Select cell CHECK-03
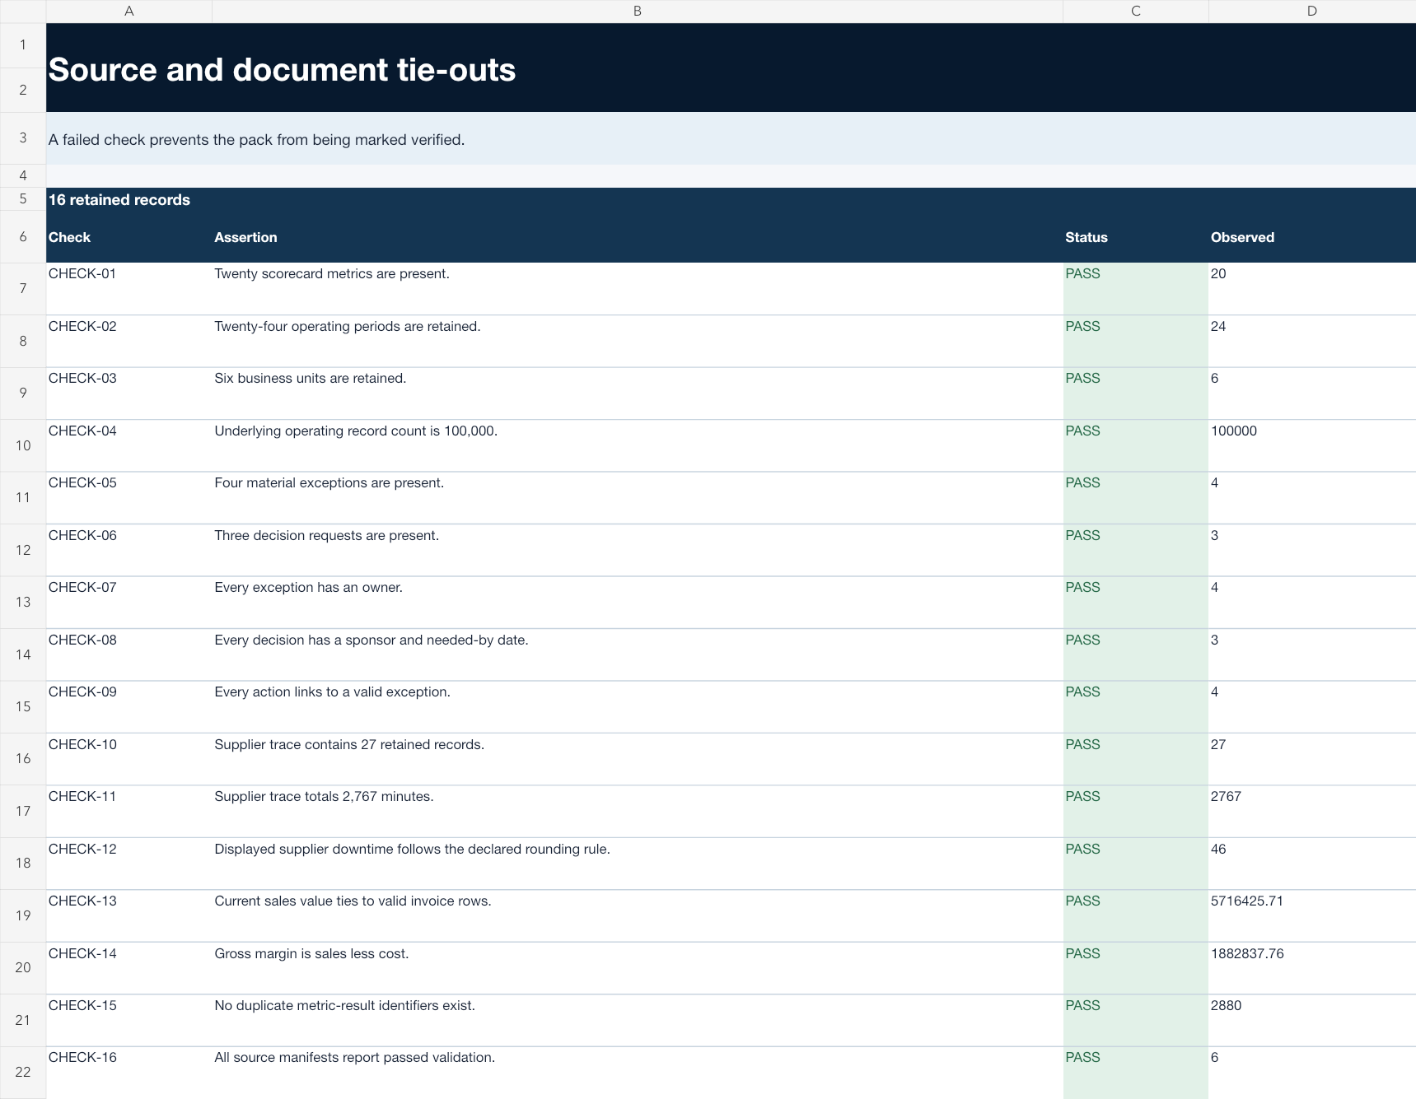 [x=129, y=393]
